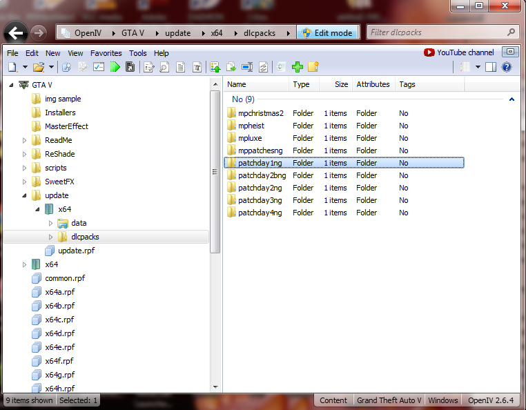Click the OpenIV breadcrumb segment
This screenshot has height=410, width=526.
pos(88,33)
